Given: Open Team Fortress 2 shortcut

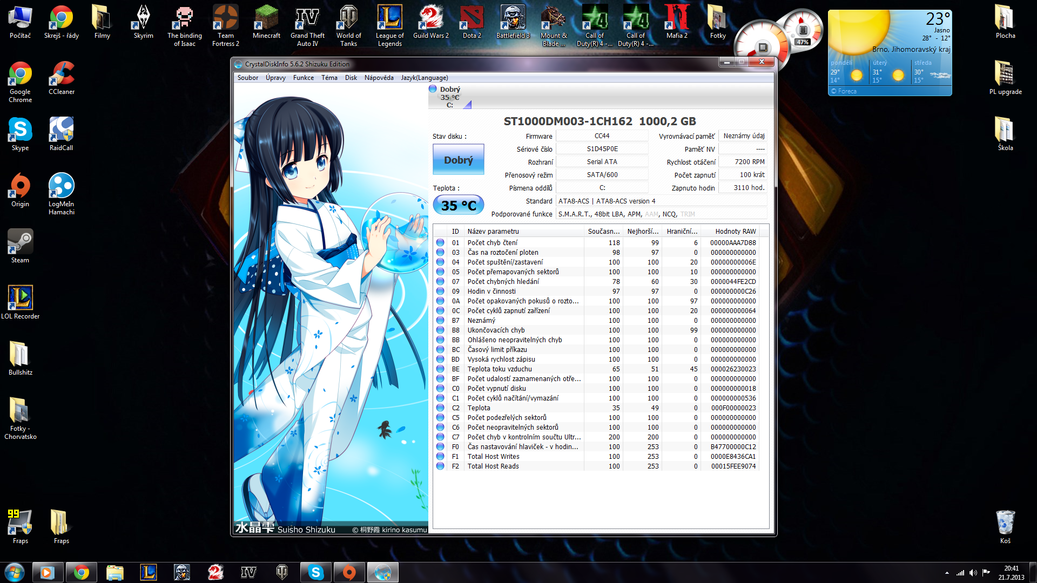Looking at the screenshot, I should point(226,26).
